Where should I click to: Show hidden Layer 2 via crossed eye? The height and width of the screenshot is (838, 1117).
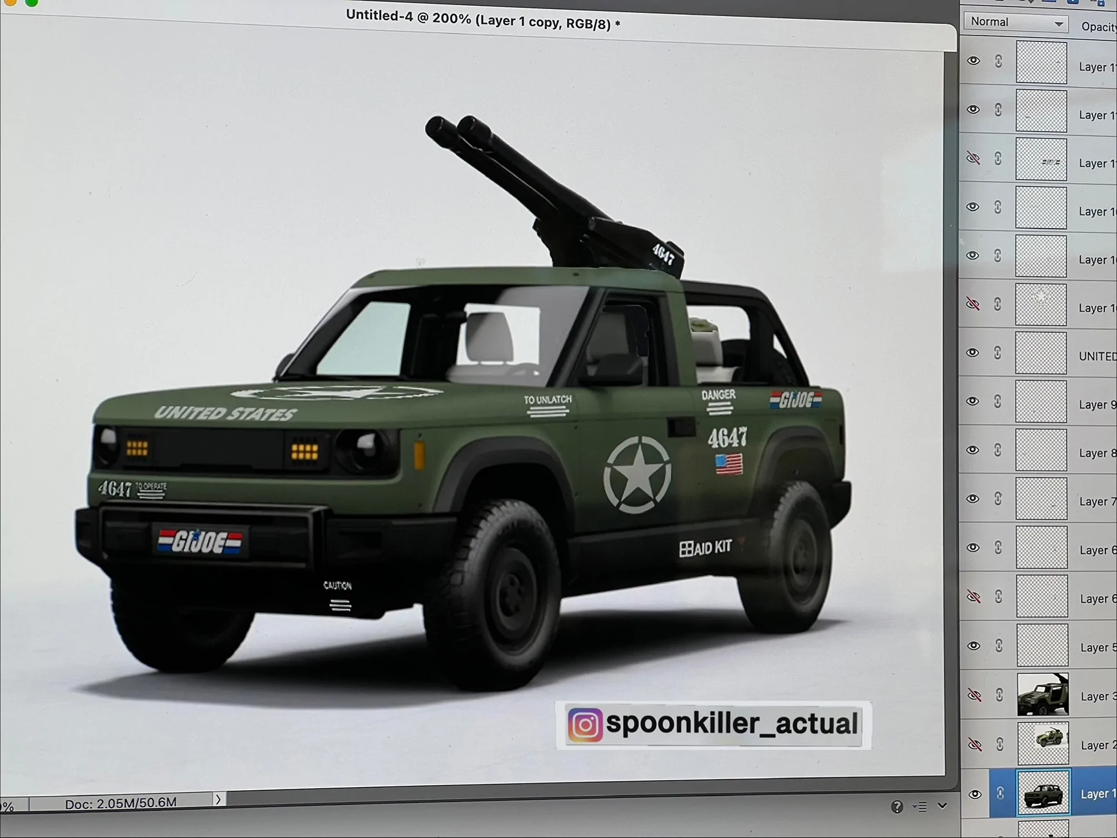(975, 745)
